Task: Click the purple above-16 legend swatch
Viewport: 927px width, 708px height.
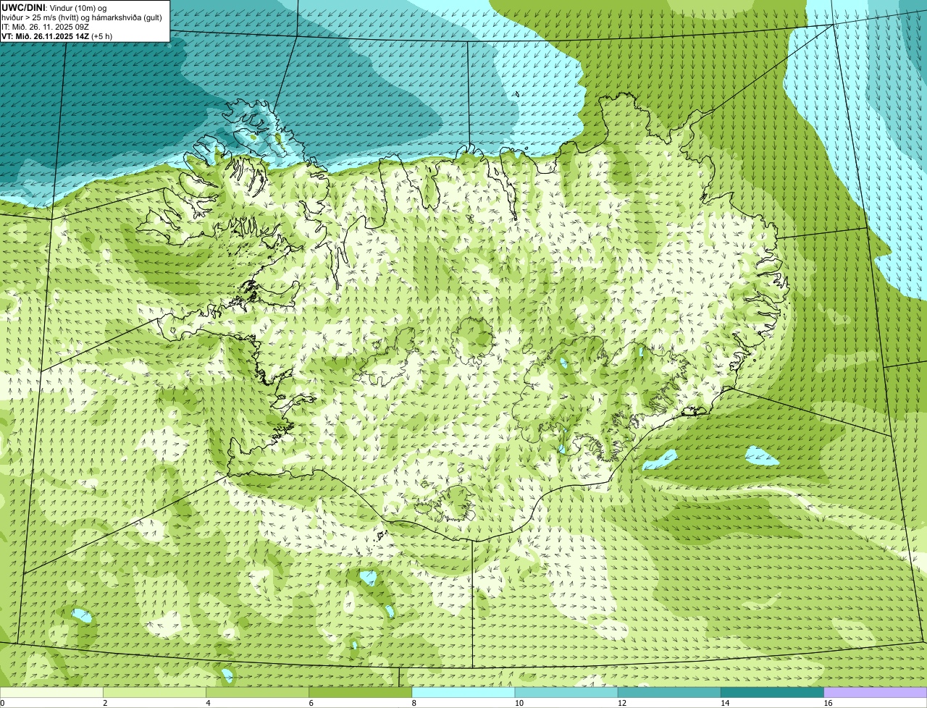Action: point(876,692)
